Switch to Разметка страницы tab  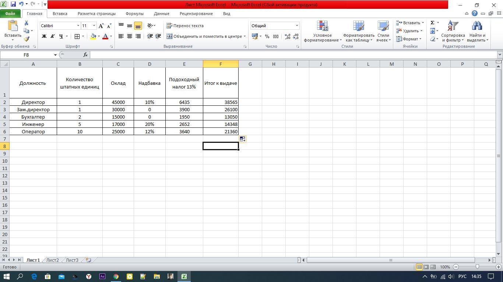[x=96, y=14]
